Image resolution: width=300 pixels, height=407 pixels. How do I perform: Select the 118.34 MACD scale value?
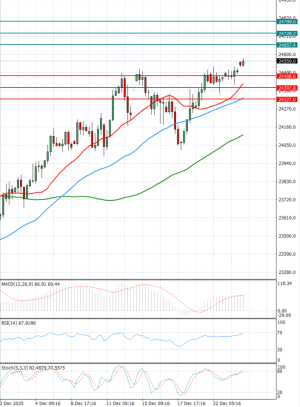pyautogui.click(x=285, y=283)
